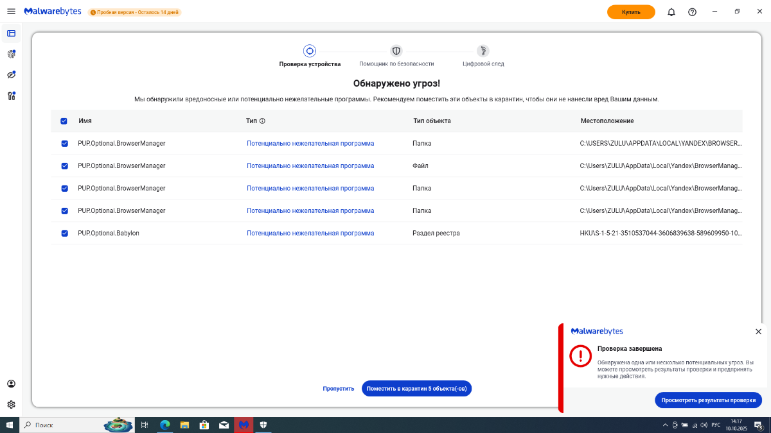This screenshot has width=771, height=433.
Task: Select PUP.Optional.Babylon name cell
Action: click(109, 233)
